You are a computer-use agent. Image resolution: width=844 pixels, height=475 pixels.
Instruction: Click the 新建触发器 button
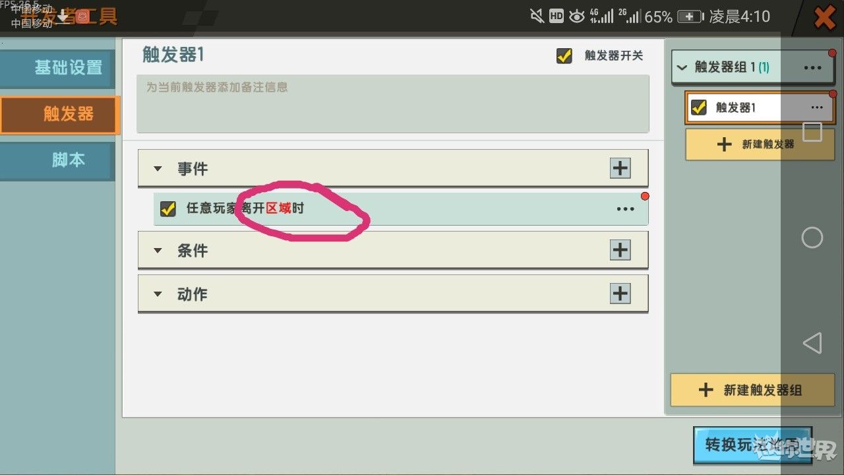pyautogui.click(x=760, y=144)
